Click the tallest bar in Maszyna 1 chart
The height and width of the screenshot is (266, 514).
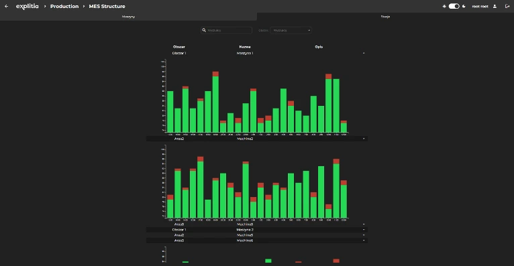[215, 102]
